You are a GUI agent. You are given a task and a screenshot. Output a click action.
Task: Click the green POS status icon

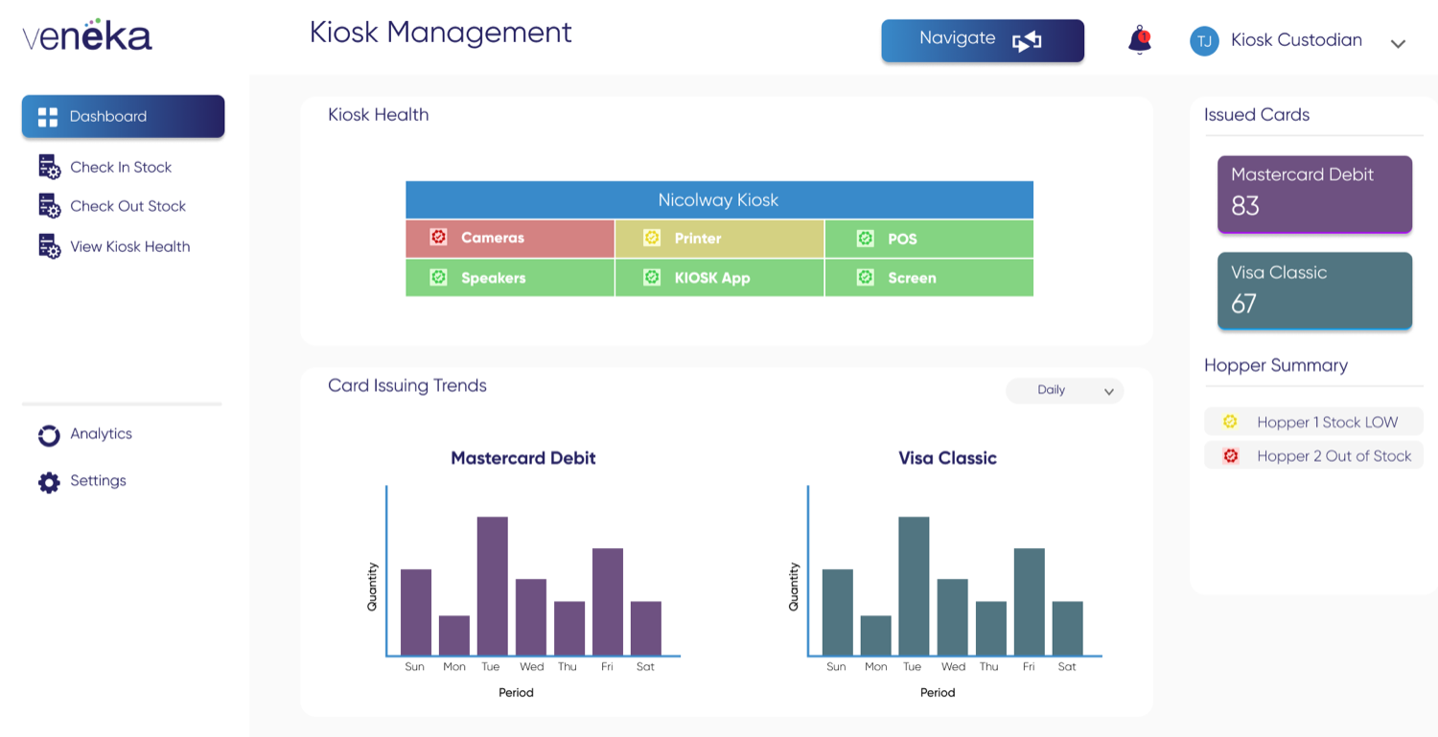pyautogui.click(x=865, y=238)
